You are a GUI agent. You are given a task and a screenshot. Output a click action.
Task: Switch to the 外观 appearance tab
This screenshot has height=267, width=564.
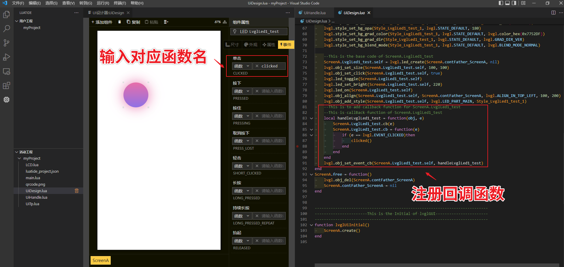[251, 45]
